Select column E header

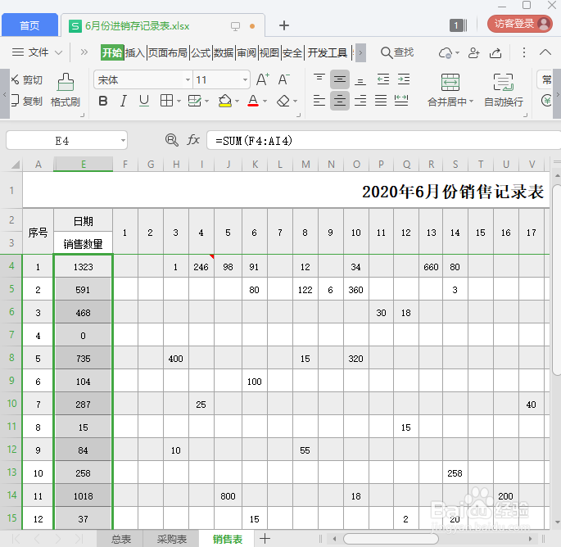pyautogui.click(x=84, y=165)
